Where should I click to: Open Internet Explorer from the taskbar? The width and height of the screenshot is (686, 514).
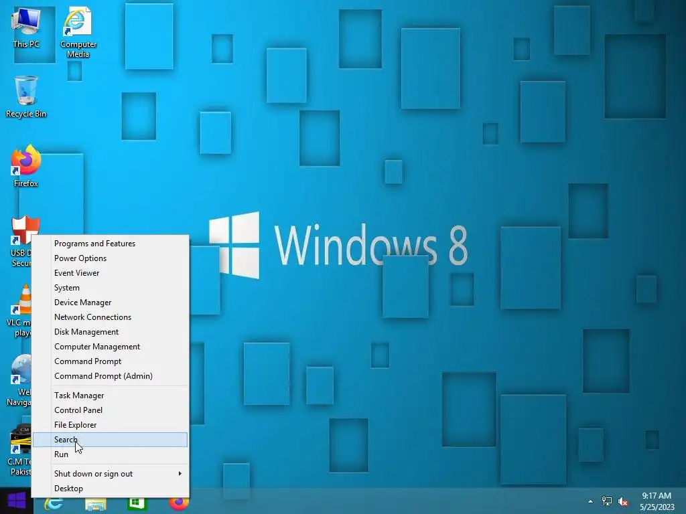click(54, 505)
